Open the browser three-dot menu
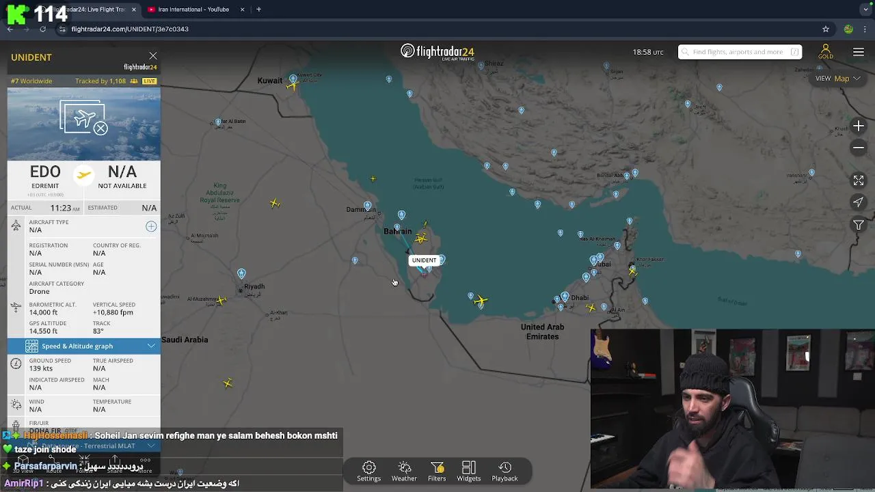875x492 pixels. [x=866, y=29]
